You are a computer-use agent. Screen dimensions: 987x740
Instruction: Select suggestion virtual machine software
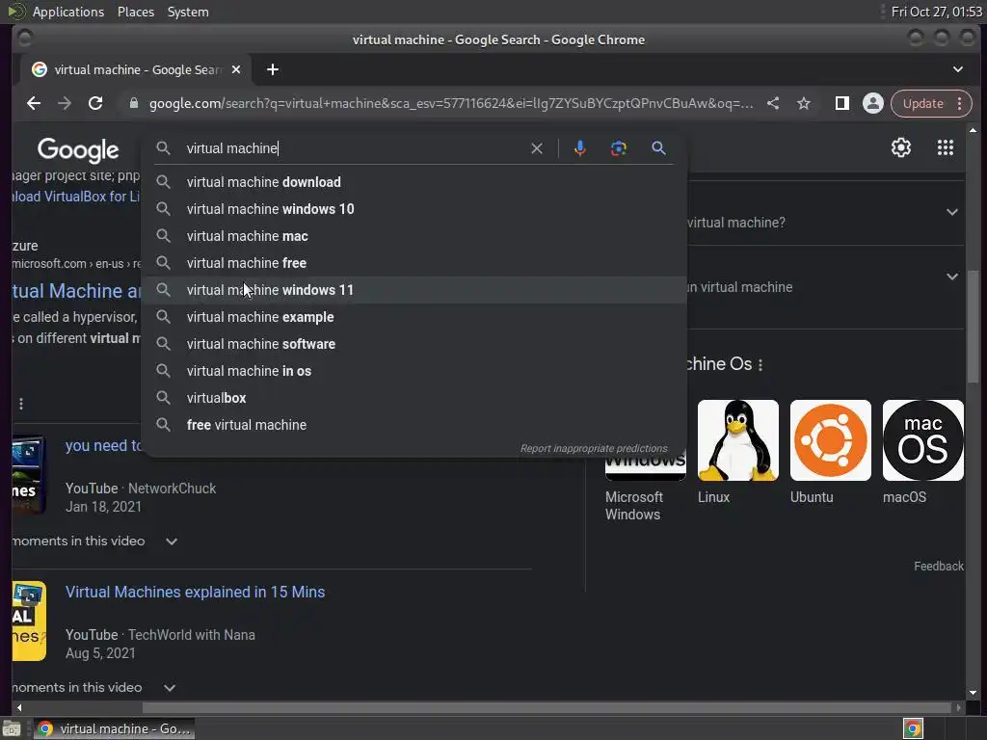click(x=414, y=344)
